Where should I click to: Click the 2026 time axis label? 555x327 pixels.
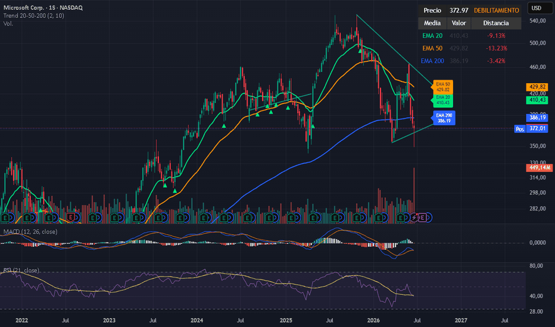click(373, 320)
